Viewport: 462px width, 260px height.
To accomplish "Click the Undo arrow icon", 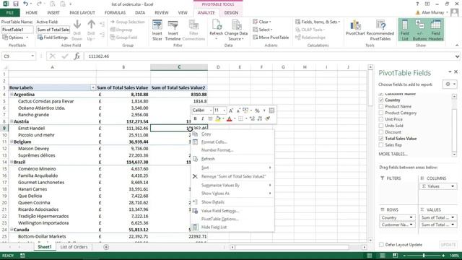I will click(26, 4).
